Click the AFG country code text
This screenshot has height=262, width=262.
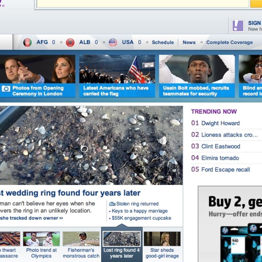42,42
